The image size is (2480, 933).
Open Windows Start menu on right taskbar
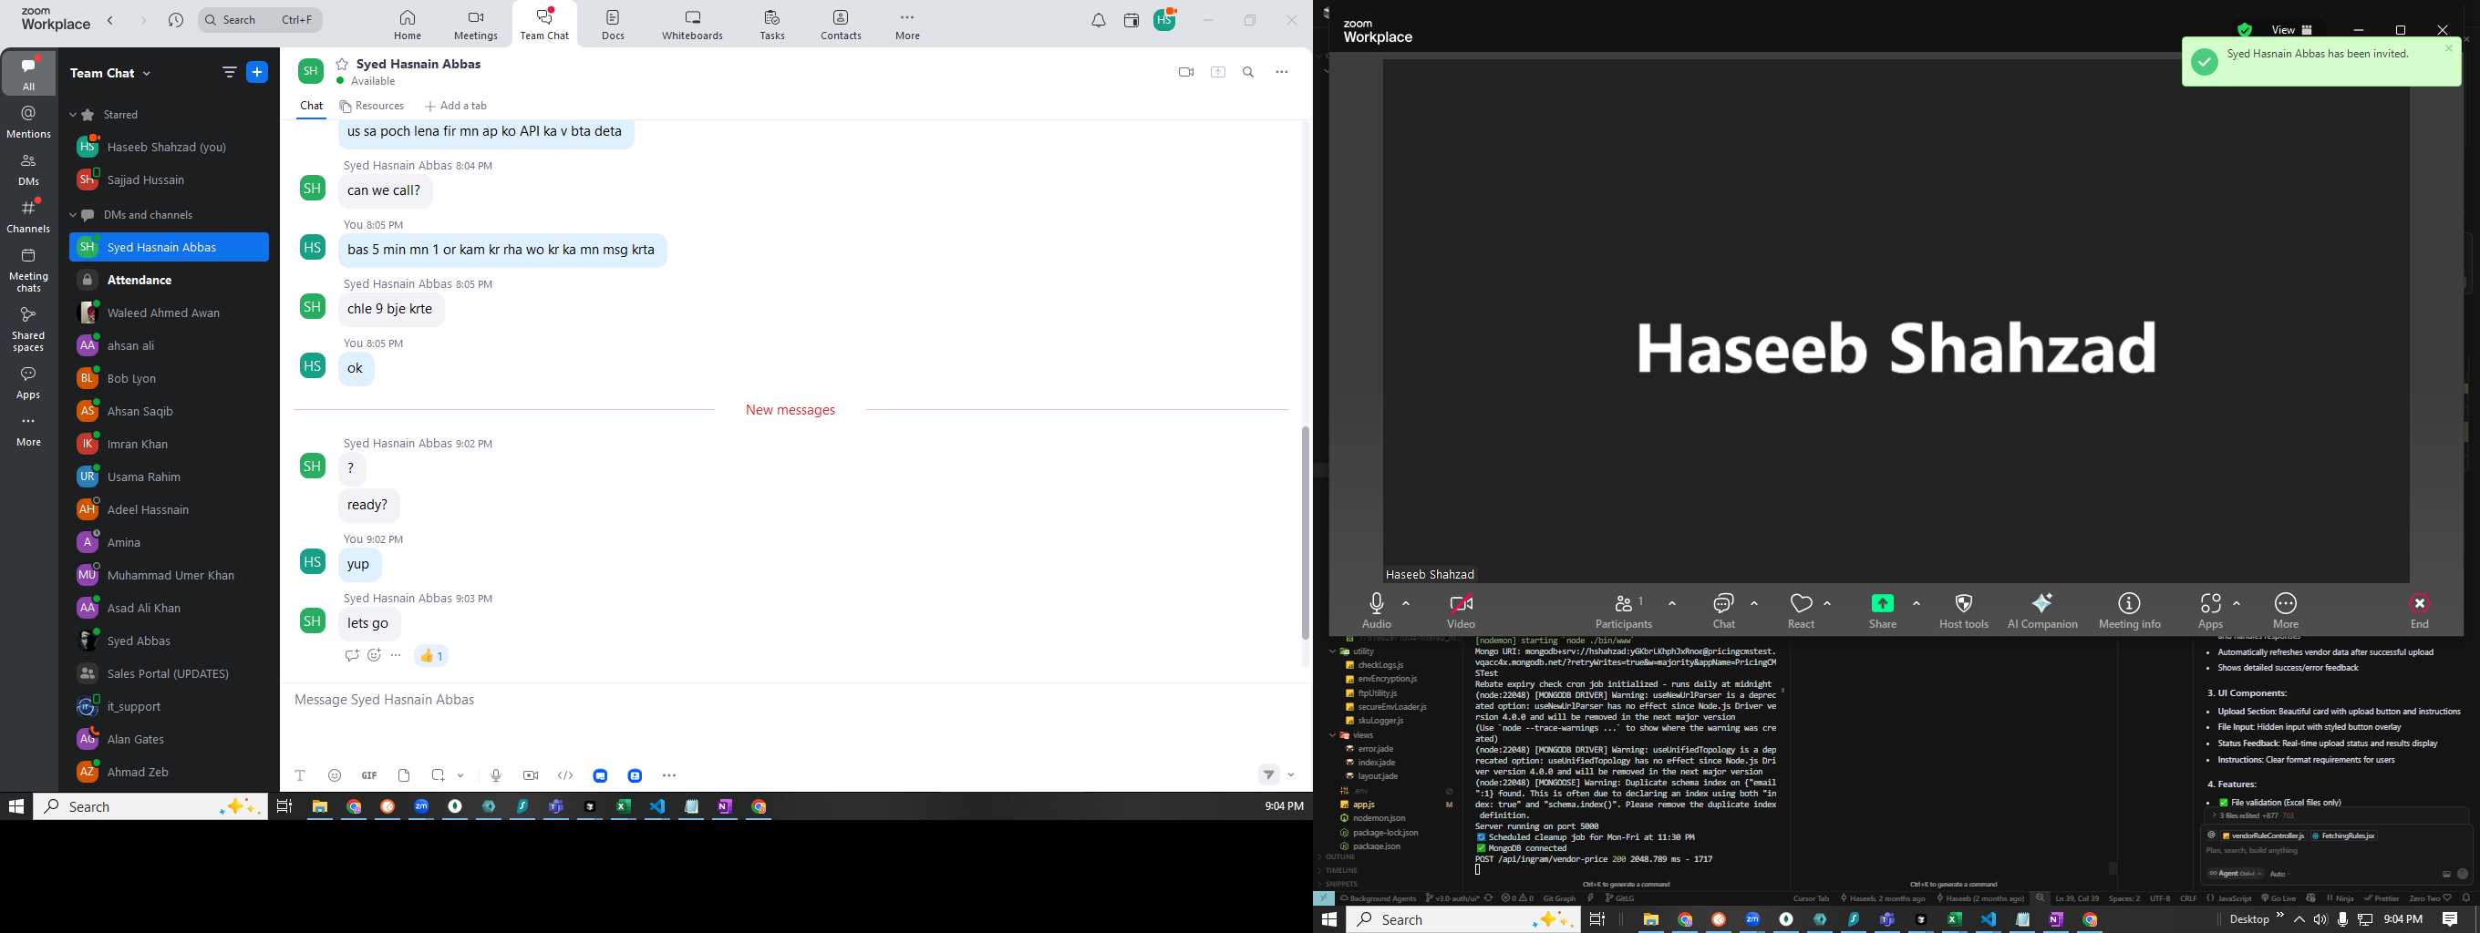pos(1329,919)
